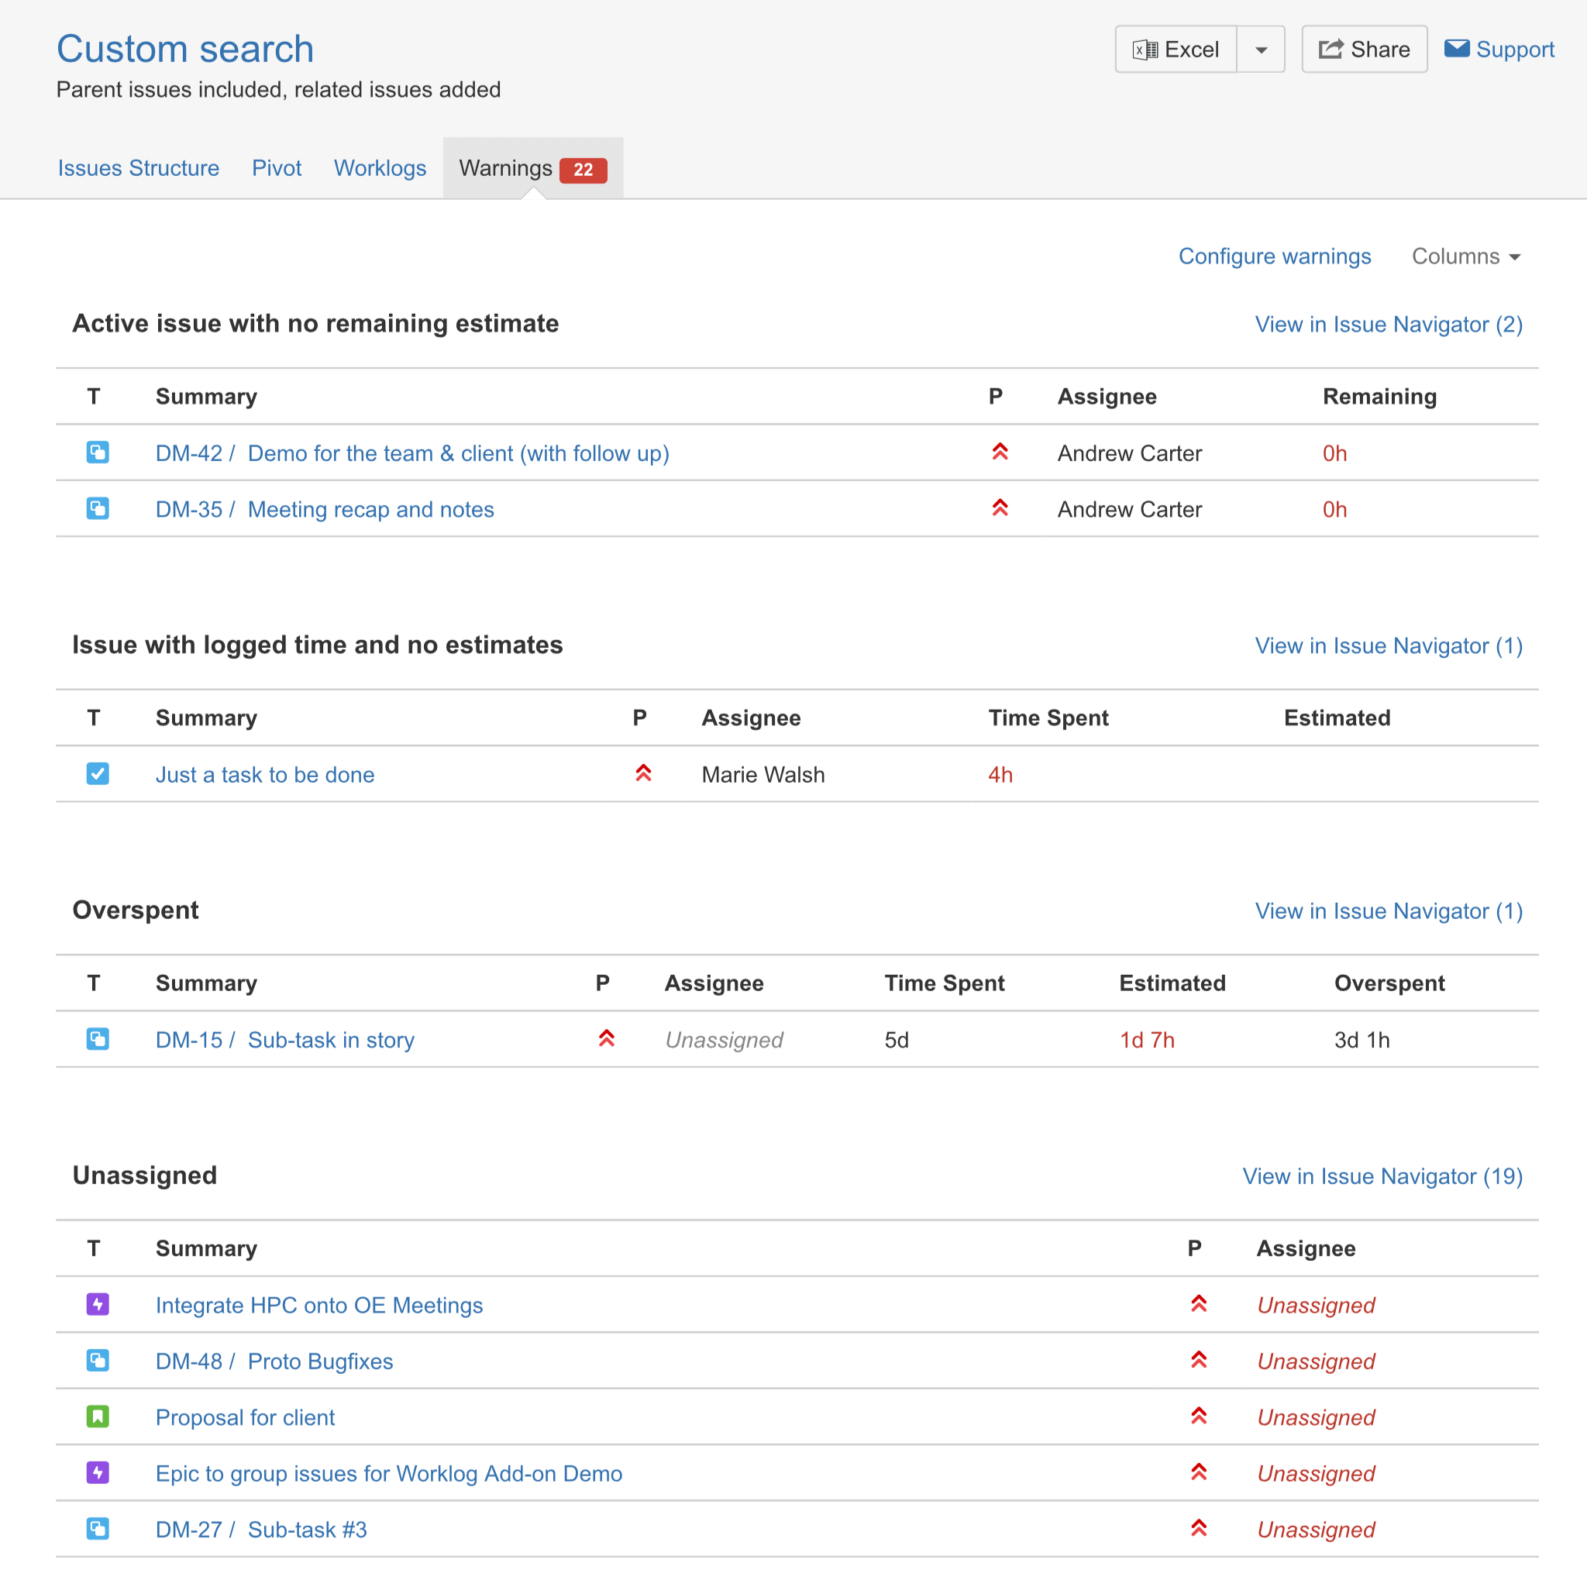Click the priority icon on the DM-48 row
The width and height of the screenshot is (1587, 1587).
point(1199,1360)
